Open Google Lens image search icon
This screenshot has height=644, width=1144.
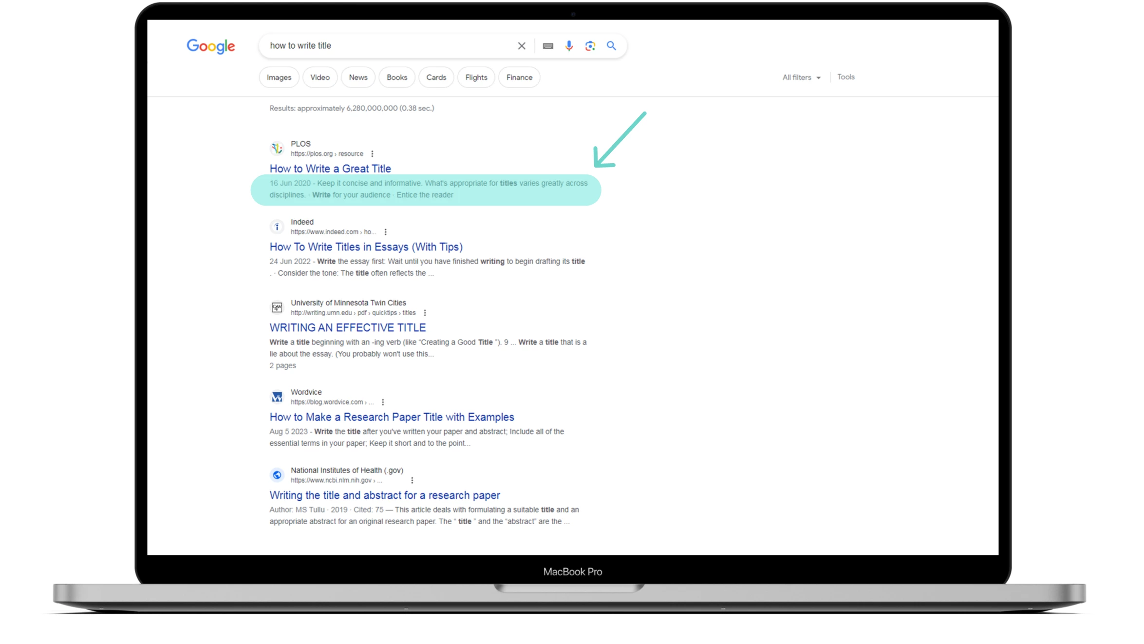pos(590,46)
